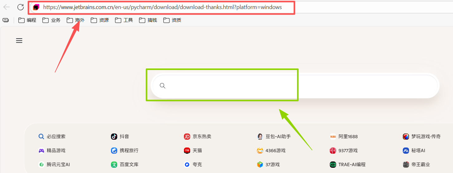Open the hamburger menu on page
Viewport: 453px width, 173px height.
pyautogui.click(x=19, y=40)
